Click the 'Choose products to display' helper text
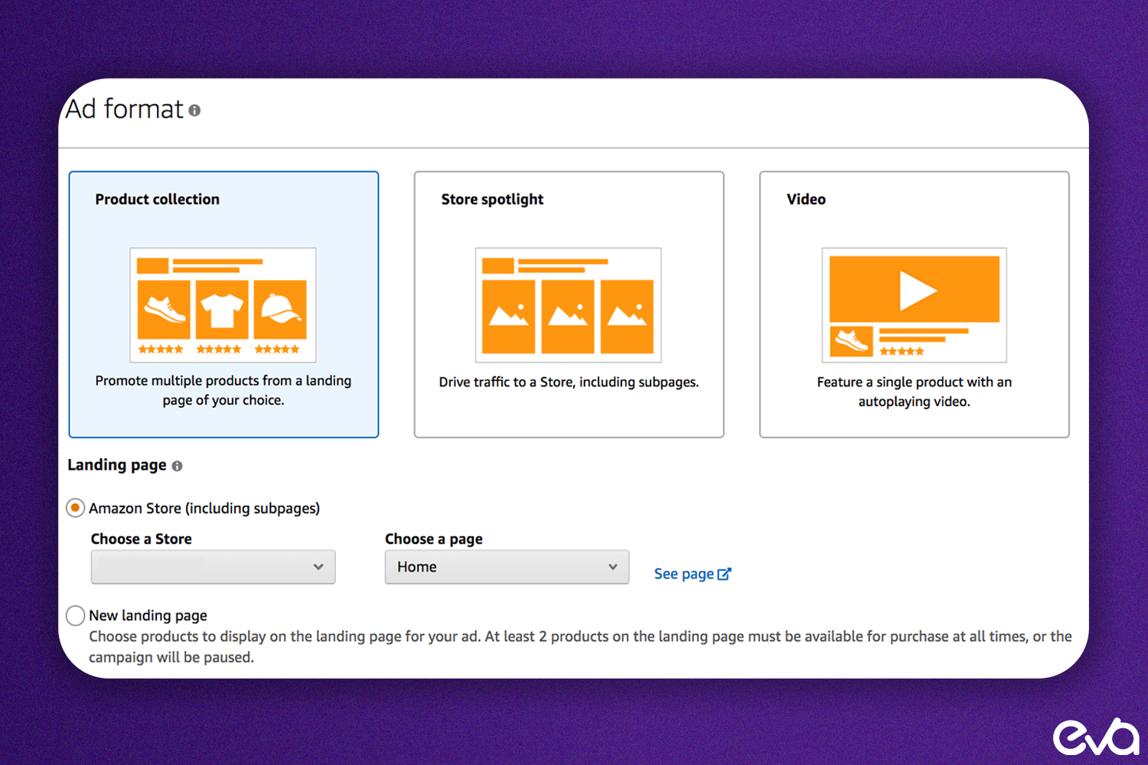The width and height of the screenshot is (1148, 765). pos(580,646)
